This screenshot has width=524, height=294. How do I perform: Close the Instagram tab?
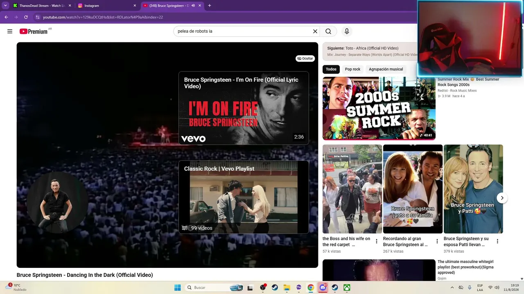[135, 6]
